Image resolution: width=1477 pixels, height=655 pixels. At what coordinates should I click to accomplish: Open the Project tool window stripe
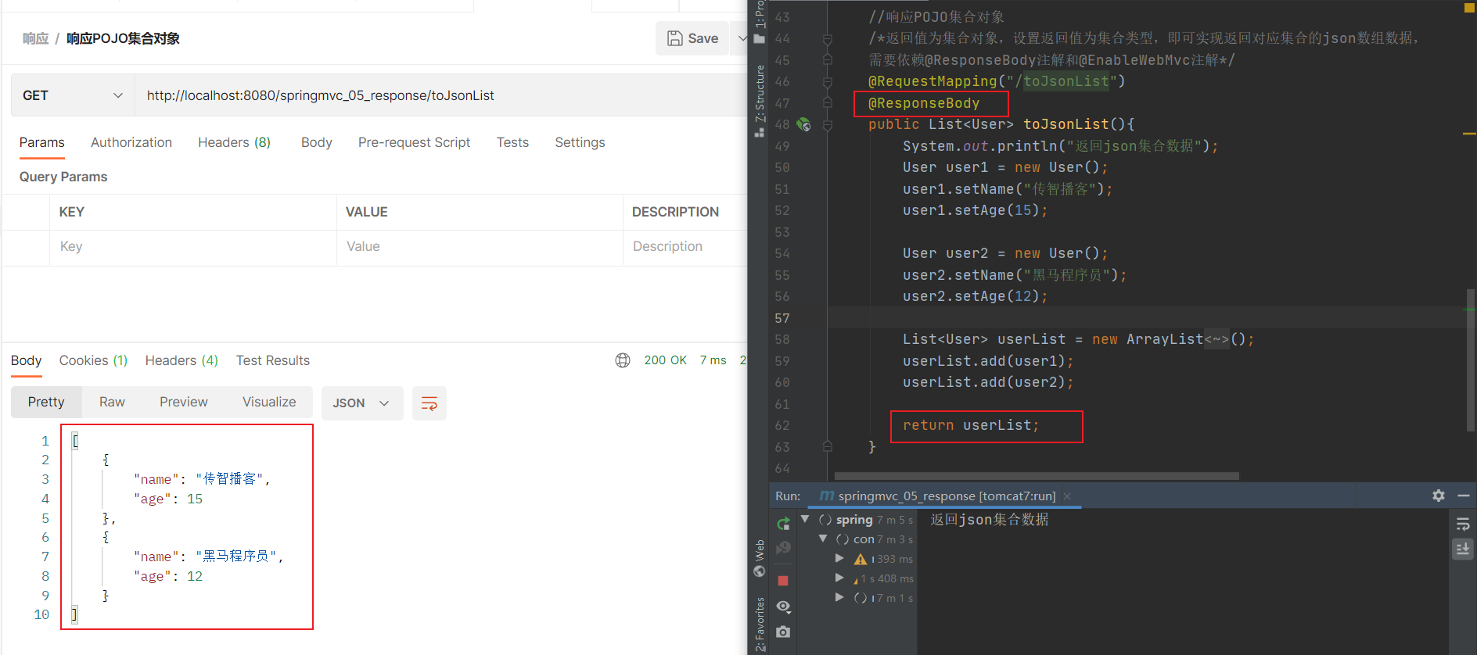(x=759, y=21)
